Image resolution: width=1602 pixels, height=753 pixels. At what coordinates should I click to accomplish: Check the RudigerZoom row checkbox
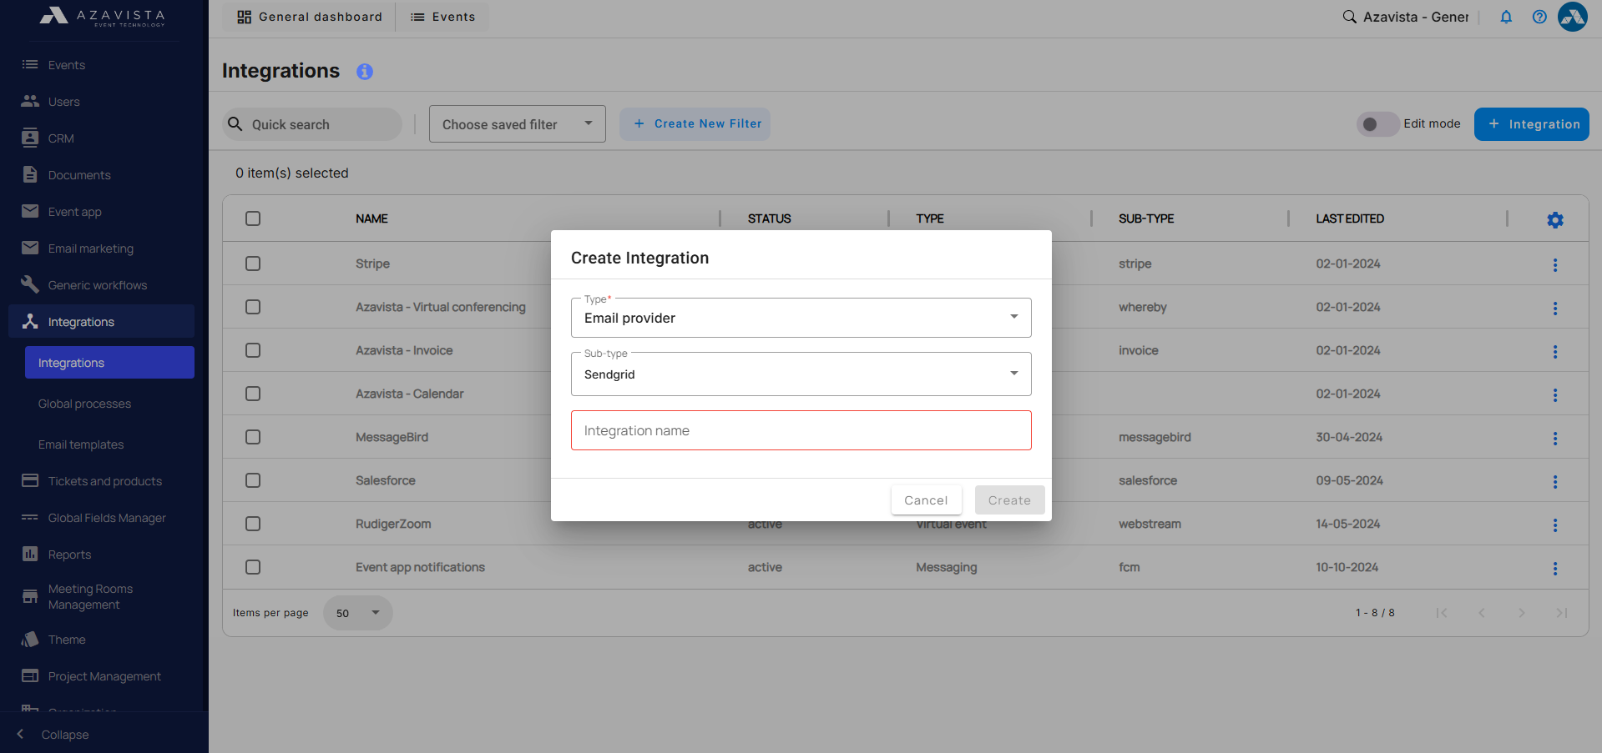point(253,524)
